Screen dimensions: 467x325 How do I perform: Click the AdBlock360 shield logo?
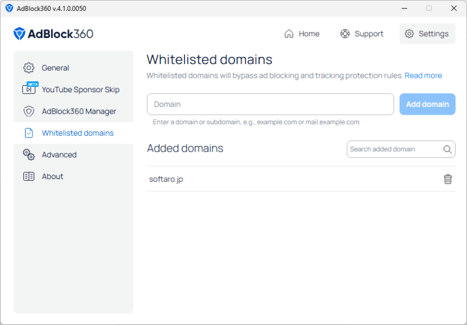[20, 34]
